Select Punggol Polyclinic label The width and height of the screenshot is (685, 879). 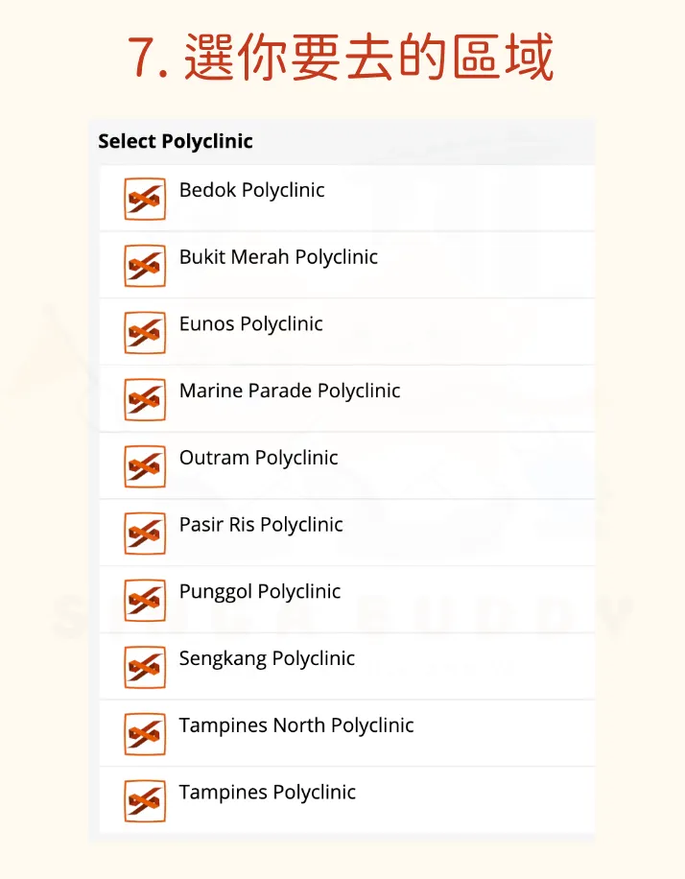259,592
